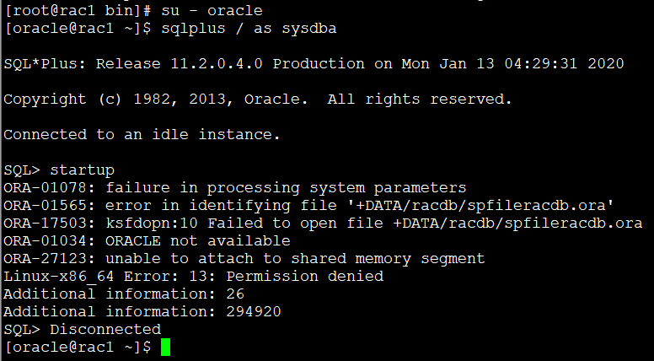Click the ORA-27123 shared memory segment error
The image size is (654, 361).
tap(244, 259)
